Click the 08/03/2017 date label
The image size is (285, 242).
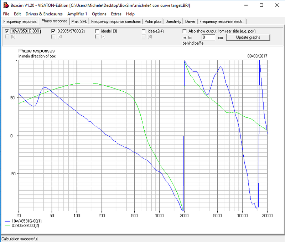257,56
